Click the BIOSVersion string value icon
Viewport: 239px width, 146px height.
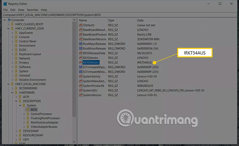tap(81, 62)
